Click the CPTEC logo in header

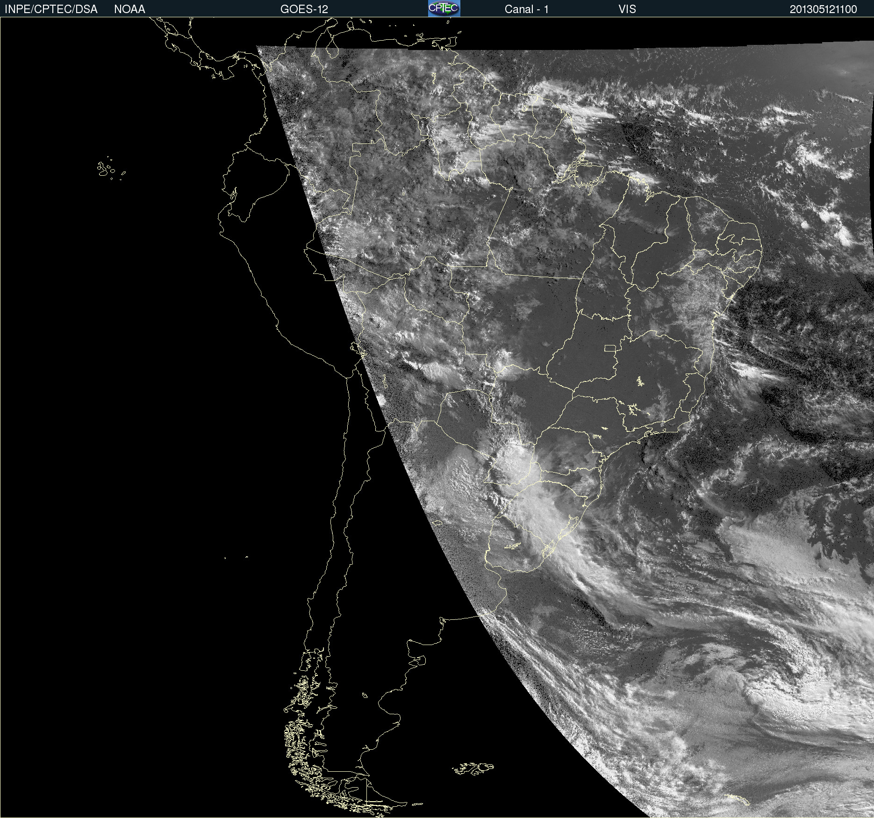tap(444, 8)
